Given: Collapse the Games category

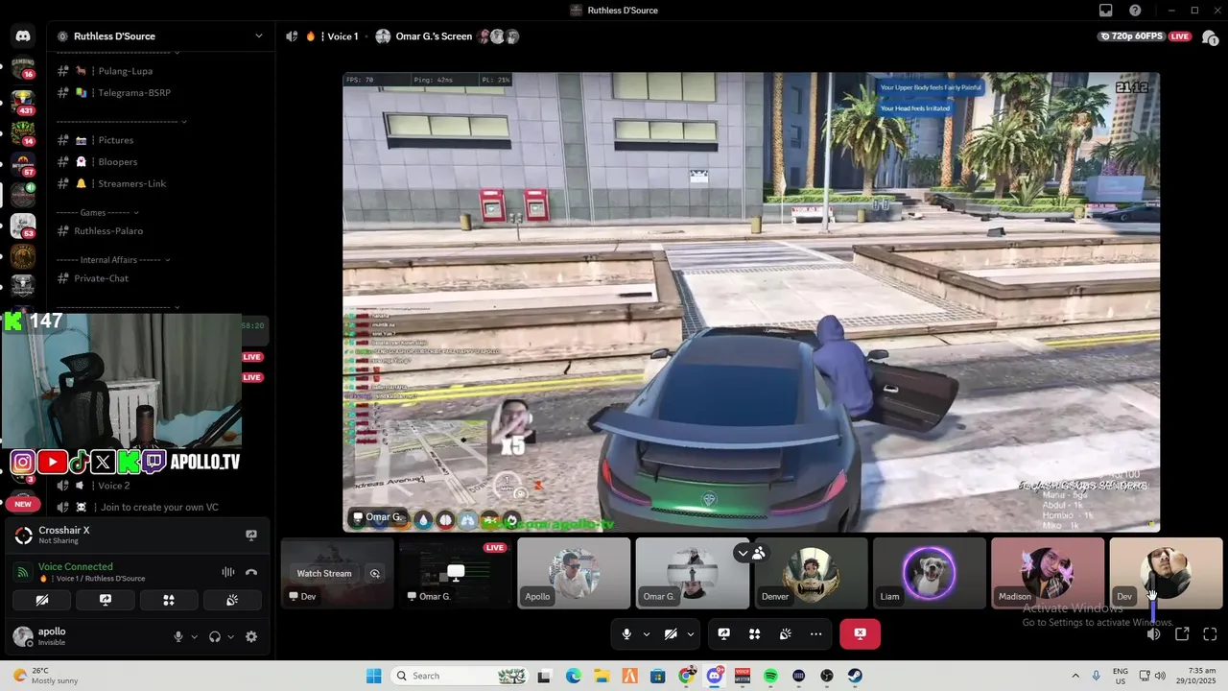Looking at the screenshot, I should 136,212.
